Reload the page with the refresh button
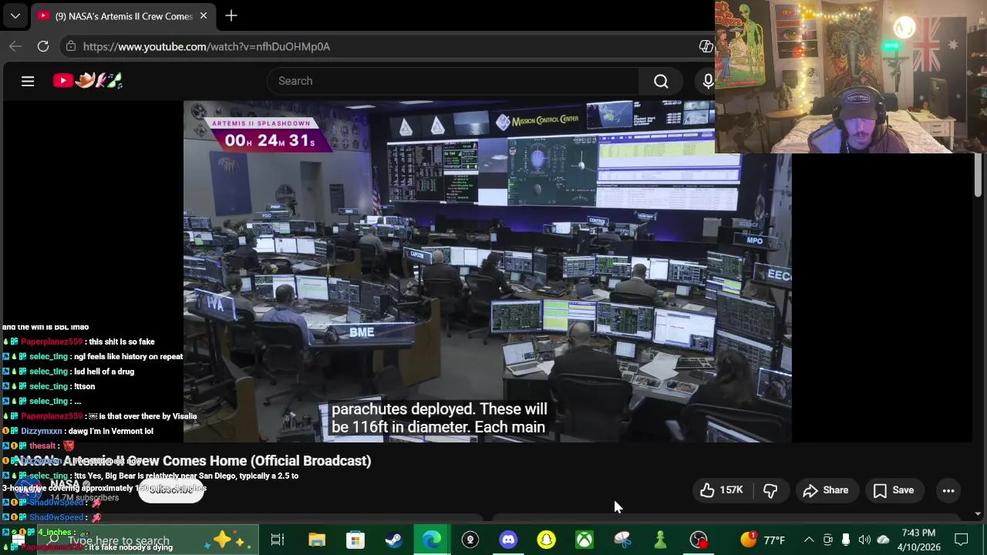 tap(43, 46)
